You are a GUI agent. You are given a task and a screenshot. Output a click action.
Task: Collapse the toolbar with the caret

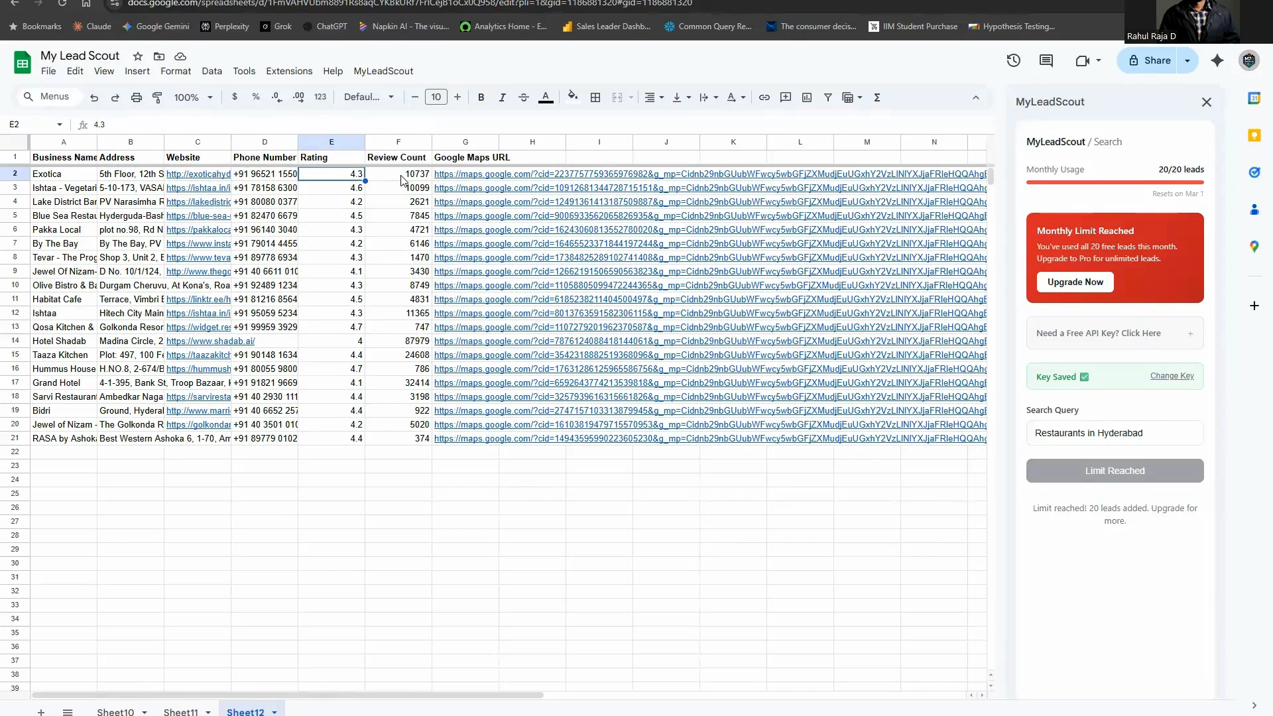tap(976, 97)
